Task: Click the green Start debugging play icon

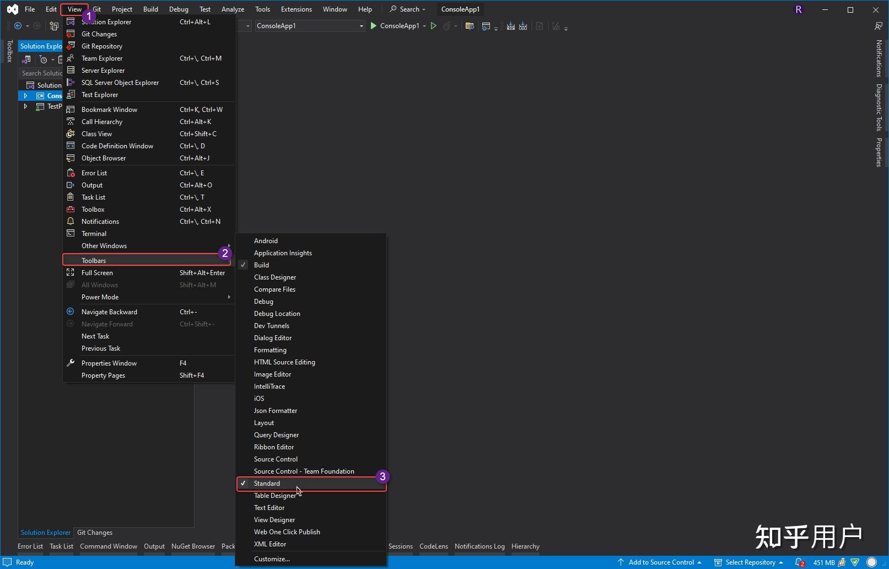Action: click(374, 26)
